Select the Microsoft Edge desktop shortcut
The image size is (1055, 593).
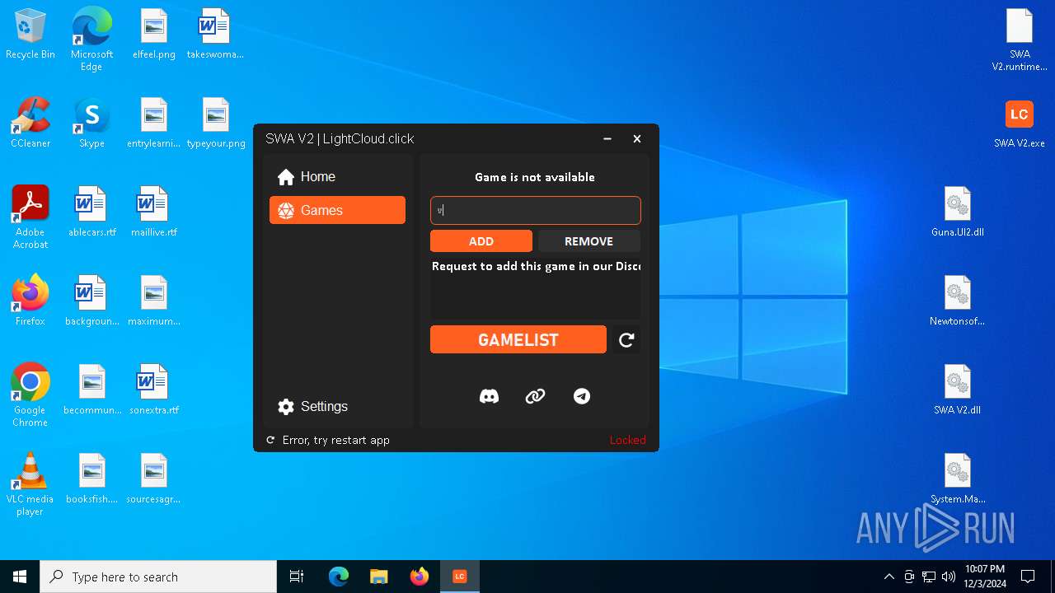coord(91,38)
